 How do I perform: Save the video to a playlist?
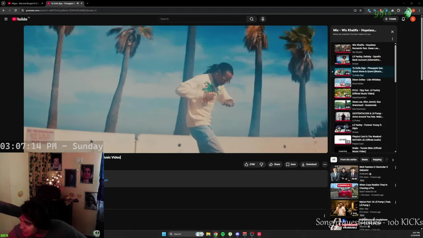(x=291, y=164)
